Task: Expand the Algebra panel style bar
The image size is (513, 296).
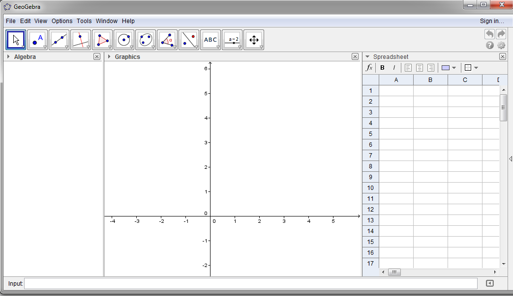Action: [8, 56]
